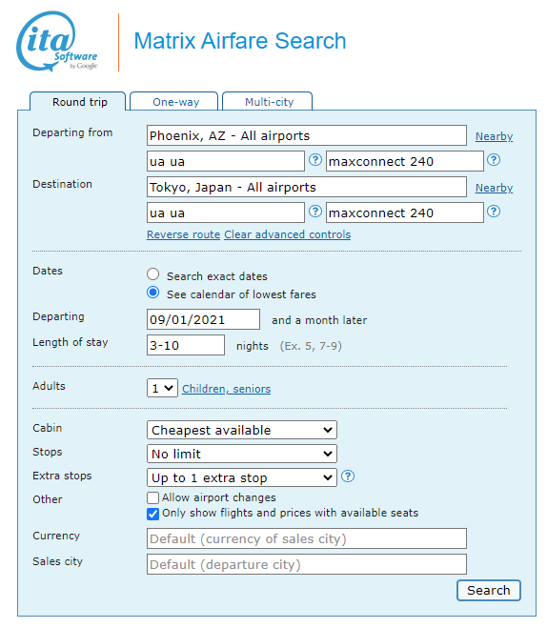Open help icon beside departure maxconnect extension
The image size is (547, 628).
point(494,160)
